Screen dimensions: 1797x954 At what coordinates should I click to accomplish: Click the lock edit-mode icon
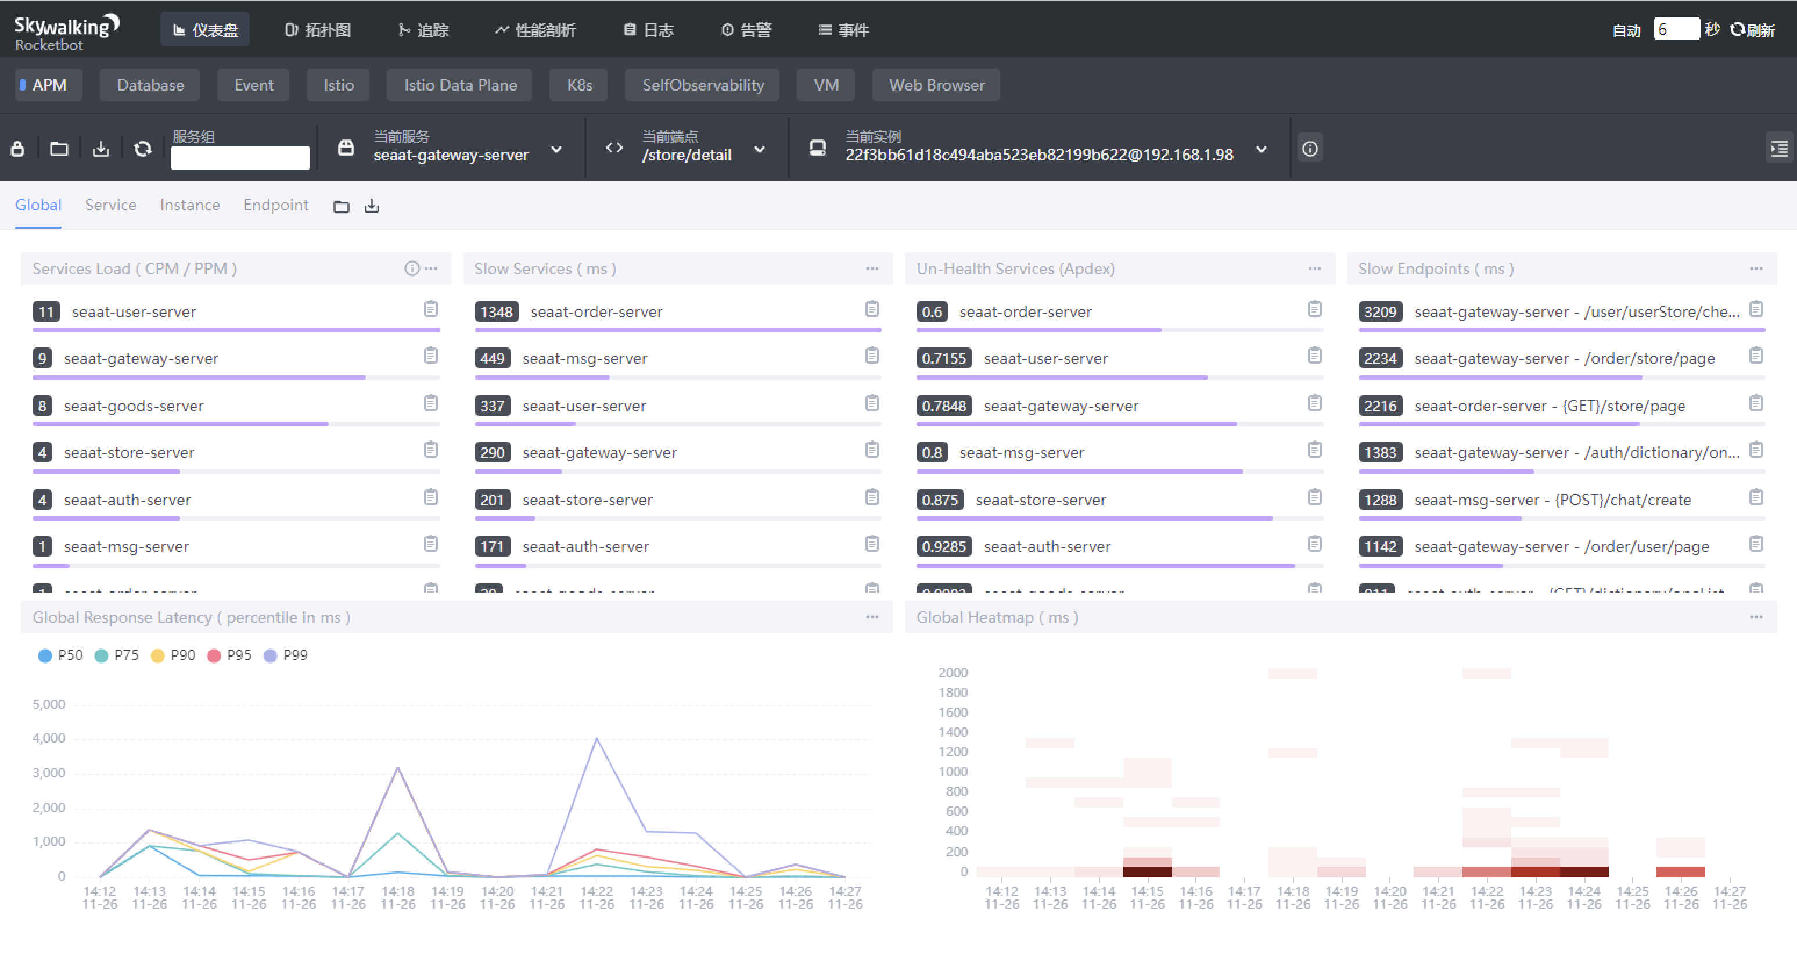tap(18, 149)
